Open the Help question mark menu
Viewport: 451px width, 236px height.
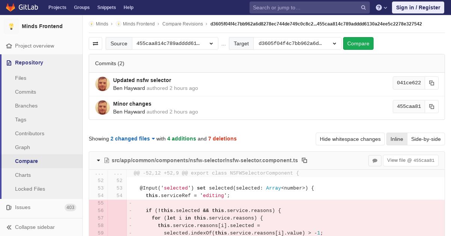381,7
